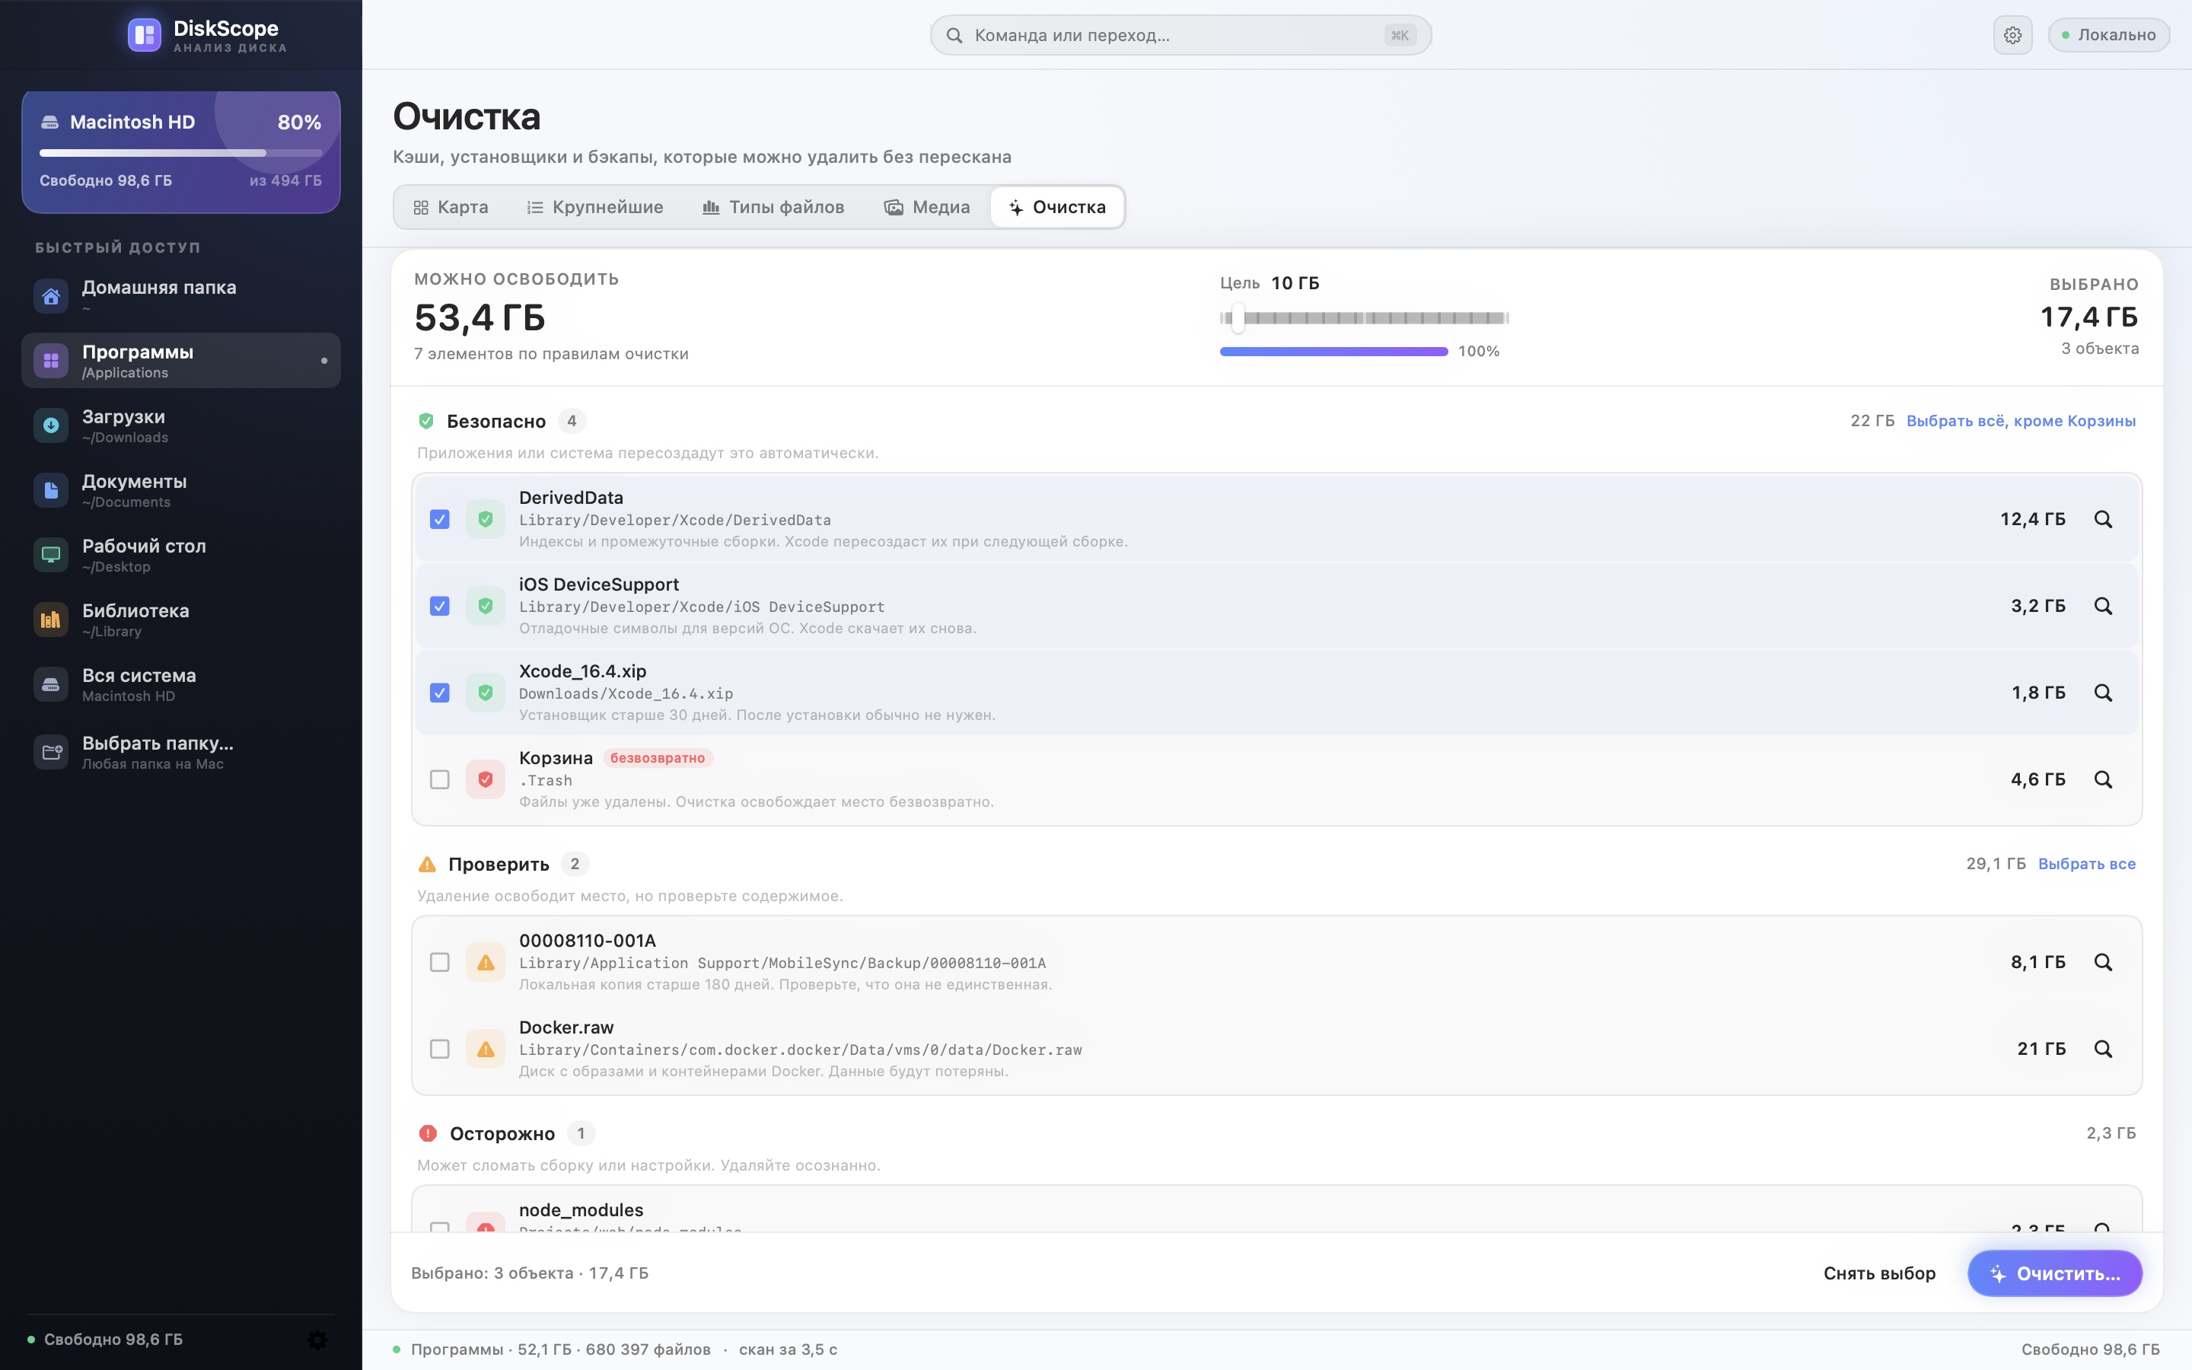Click the Цель 10 ГБ slider handle
Image resolution: width=2192 pixels, height=1370 pixels.
click(1238, 318)
